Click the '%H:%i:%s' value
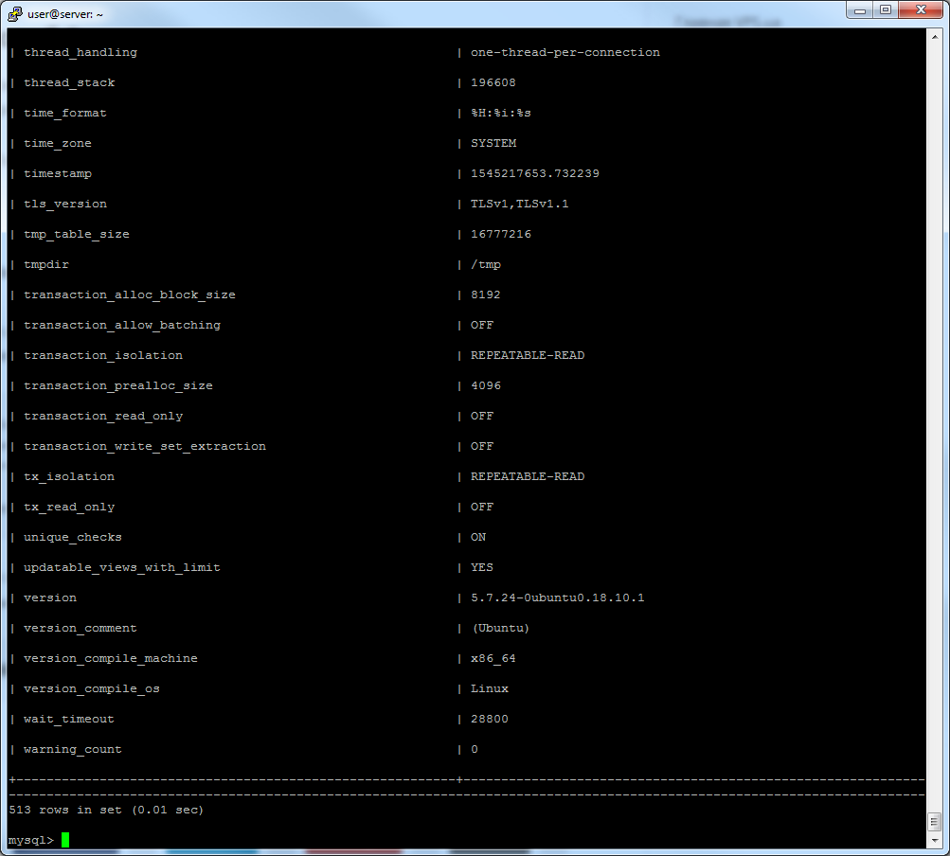This screenshot has width=950, height=856. coord(501,114)
